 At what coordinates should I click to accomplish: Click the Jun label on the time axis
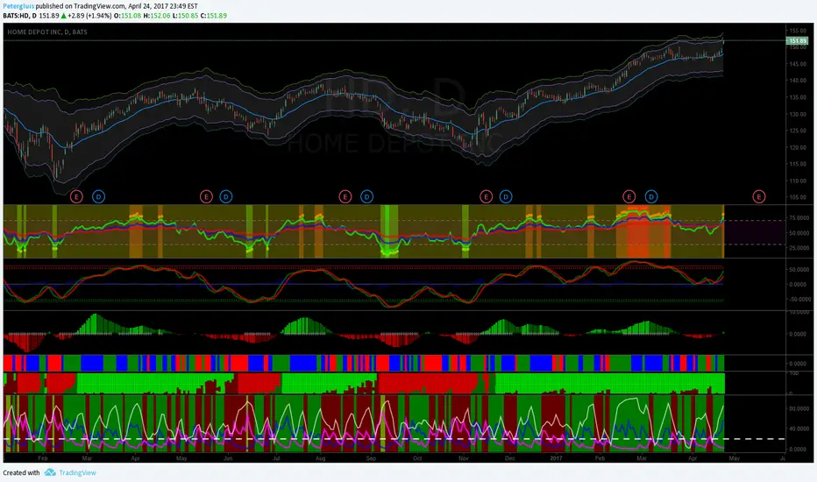click(x=228, y=458)
